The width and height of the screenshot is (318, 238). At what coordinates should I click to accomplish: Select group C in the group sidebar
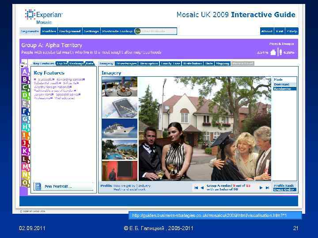pos(25,88)
